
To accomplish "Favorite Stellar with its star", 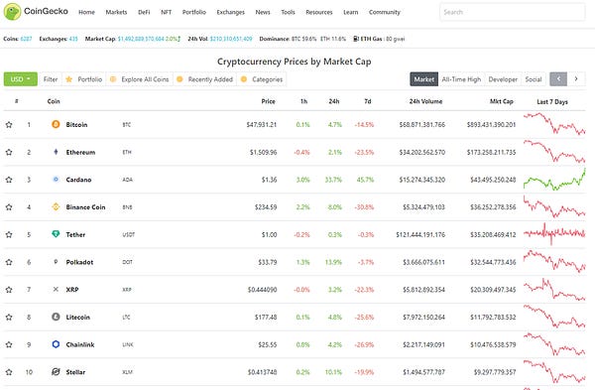I will click(x=9, y=372).
